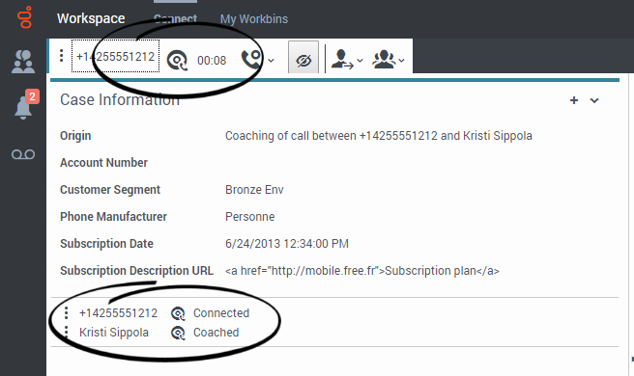Open the Team Communicator contacts icon
The height and width of the screenshot is (376, 634).
(x=23, y=62)
